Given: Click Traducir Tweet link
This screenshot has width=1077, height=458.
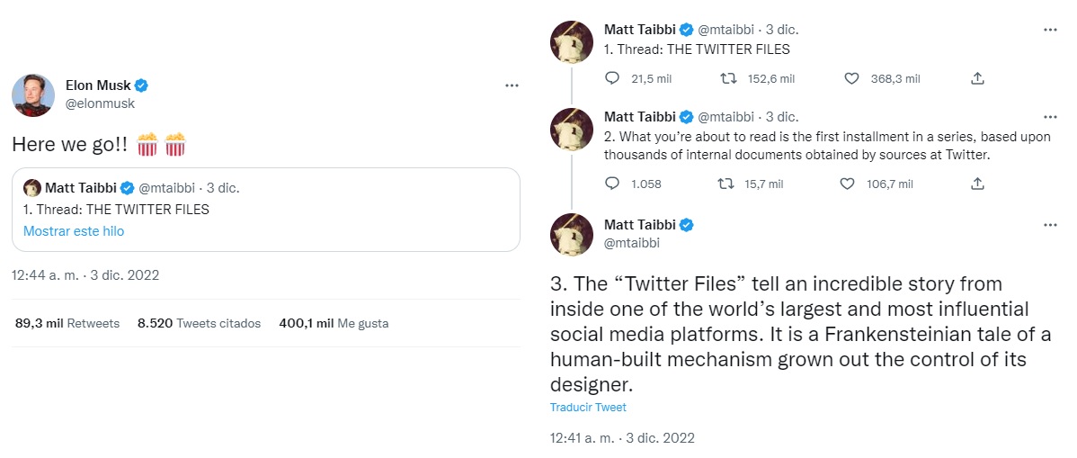Looking at the screenshot, I should point(588,408).
